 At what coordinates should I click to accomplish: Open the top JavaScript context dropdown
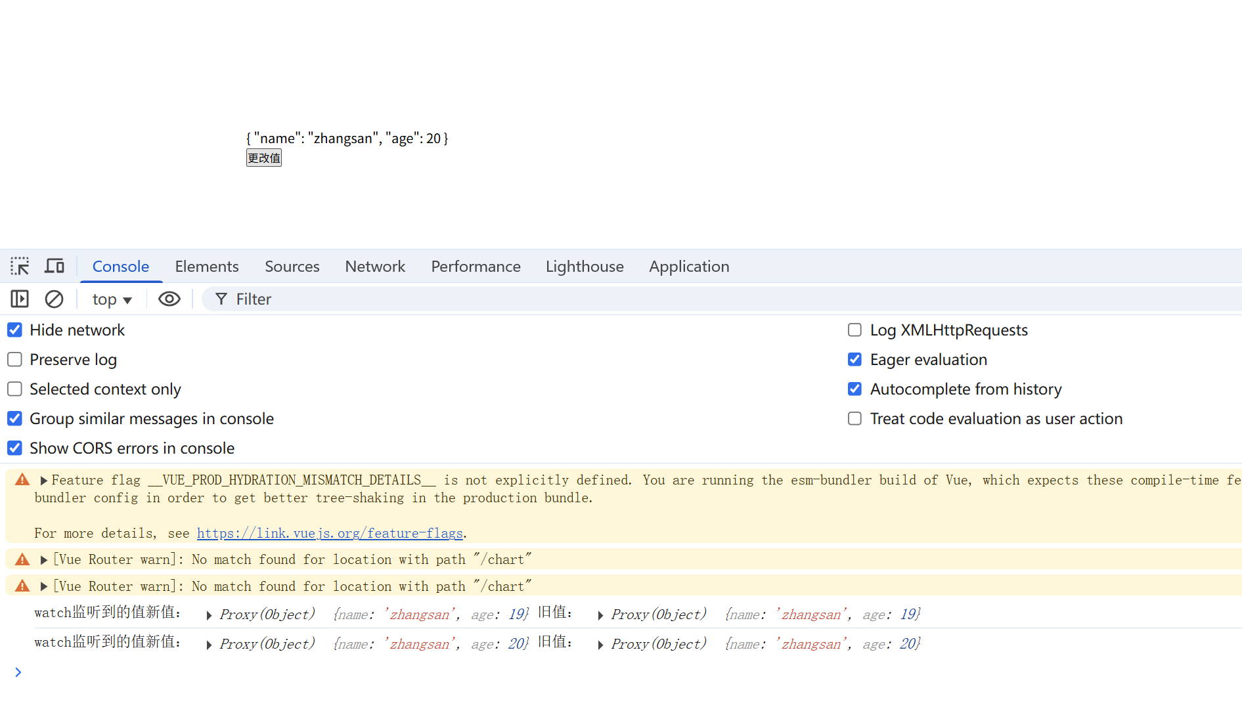point(112,299)
